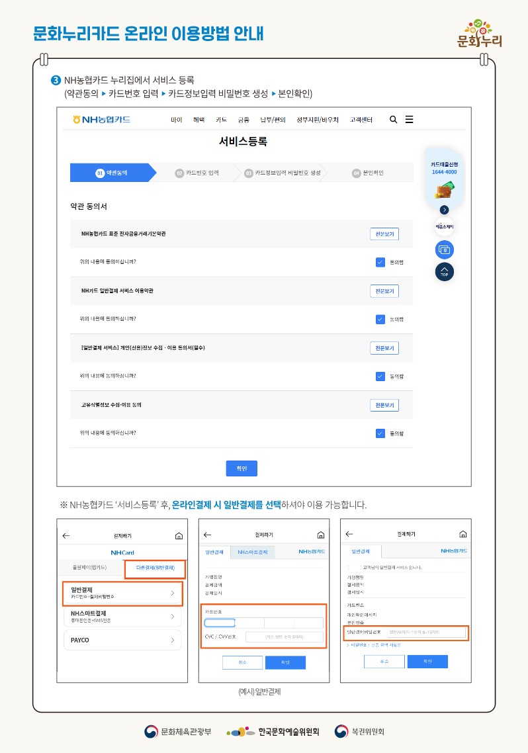Click the NH농협카드 logo
Viewport: 528px width, 753px height.
101,120
